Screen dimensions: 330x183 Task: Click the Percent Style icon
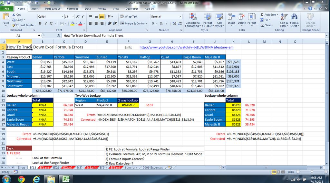(x=161, y=23)
